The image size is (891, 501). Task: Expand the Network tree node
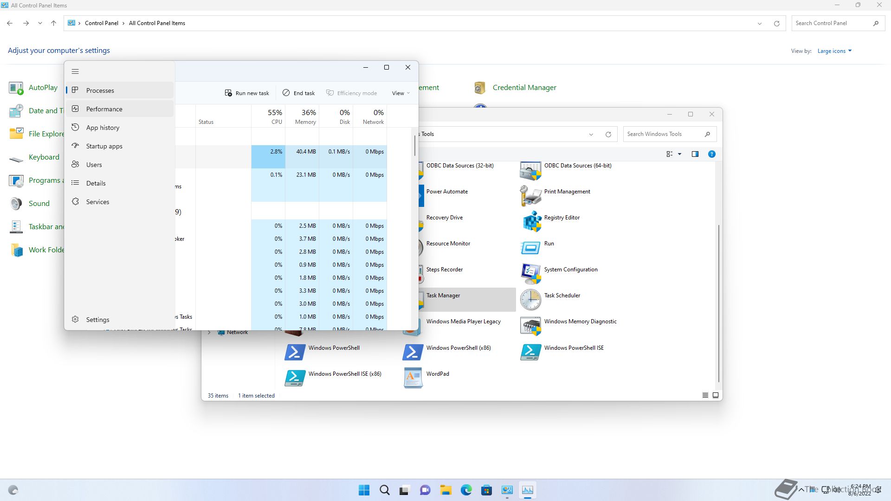tap(209, 332)
